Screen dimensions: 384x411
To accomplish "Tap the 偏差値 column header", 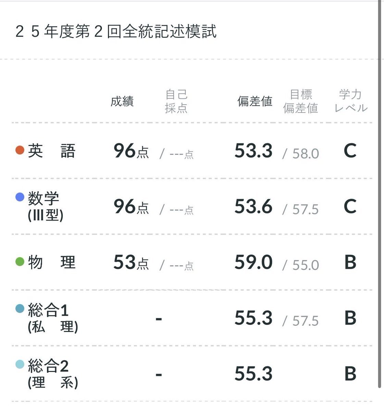I will tap(255, 101).
